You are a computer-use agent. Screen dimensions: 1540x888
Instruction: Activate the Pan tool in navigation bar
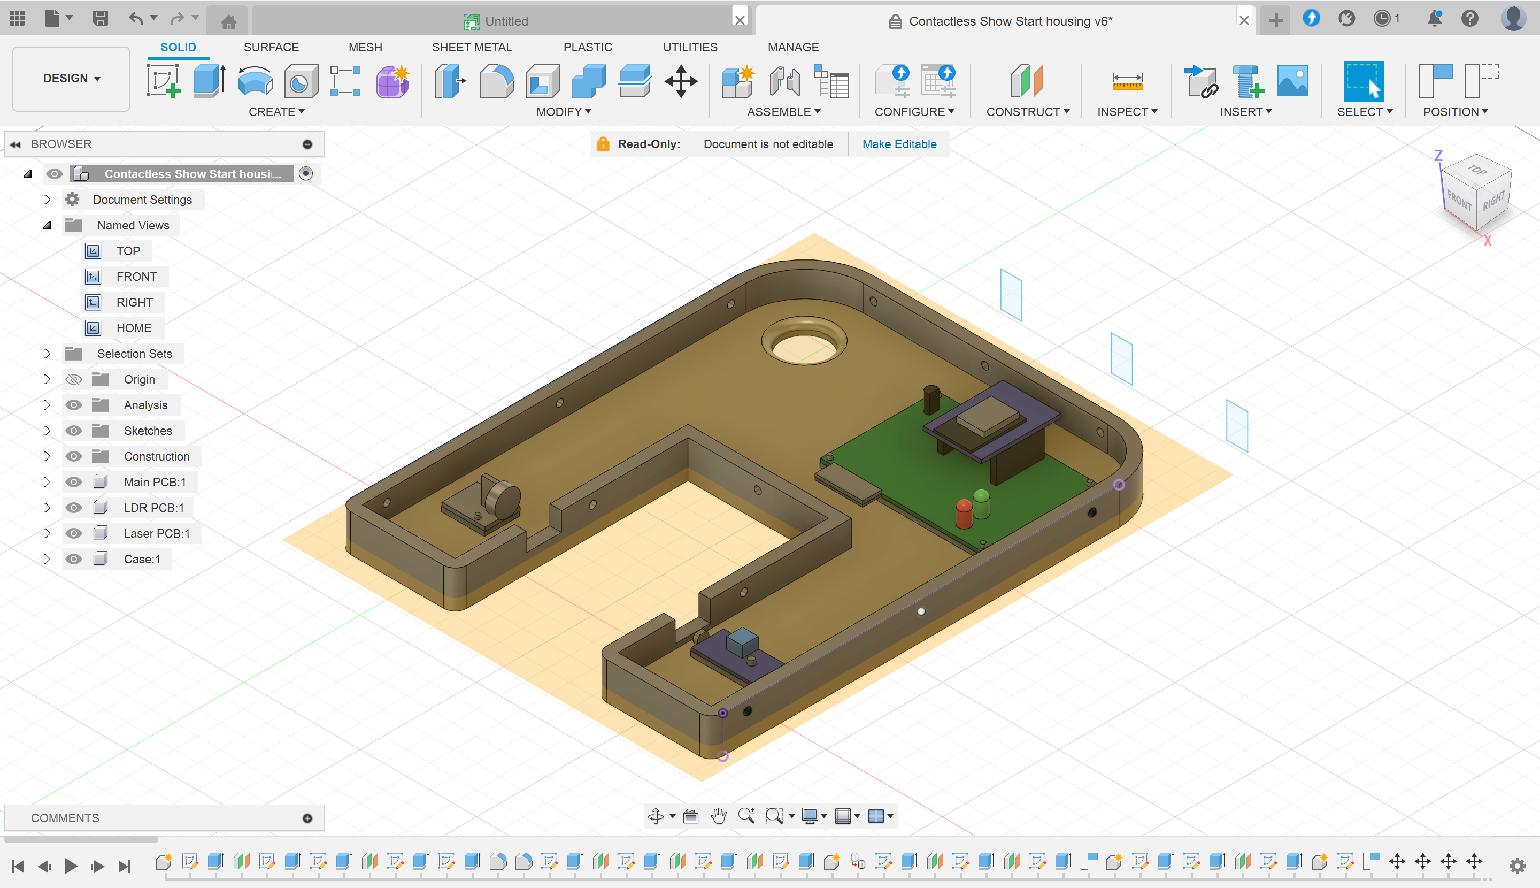(x=719, y=815)
